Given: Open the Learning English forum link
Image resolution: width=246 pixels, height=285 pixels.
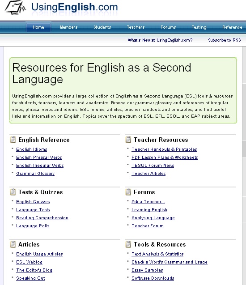Looking at the screenshot, I should click(149, 210).
